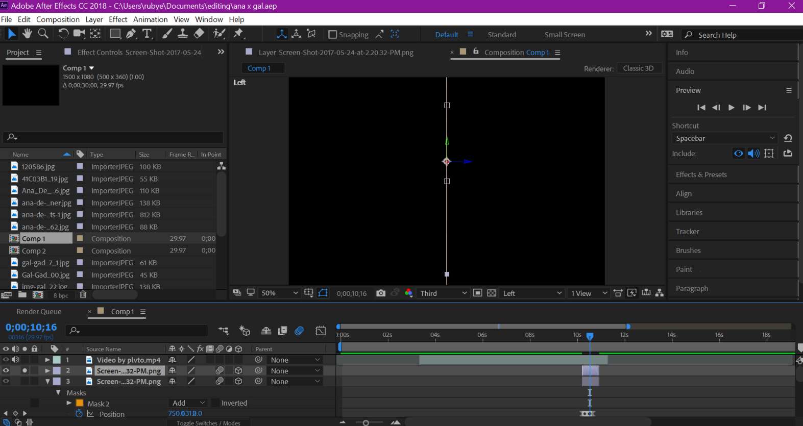Open the 1 View layout dropdown
This screenshot has width=803, height=426.
pyautogui.click(x=589, y=293)
